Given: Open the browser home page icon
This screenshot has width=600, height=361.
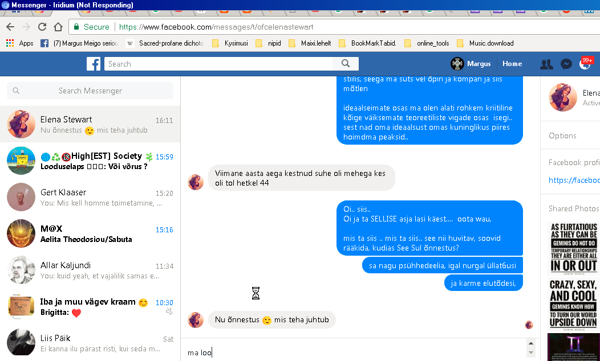Looking at the screenshot, I should (x=58, y=27).
